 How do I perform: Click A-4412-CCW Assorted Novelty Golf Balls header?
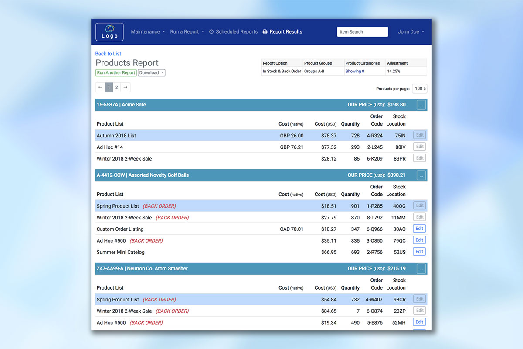(x=143, y=175)
